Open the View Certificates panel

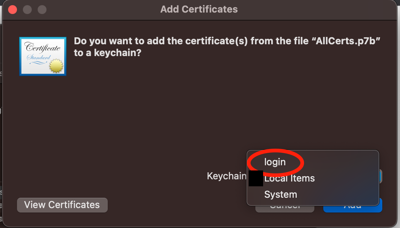tap(62, 205)
